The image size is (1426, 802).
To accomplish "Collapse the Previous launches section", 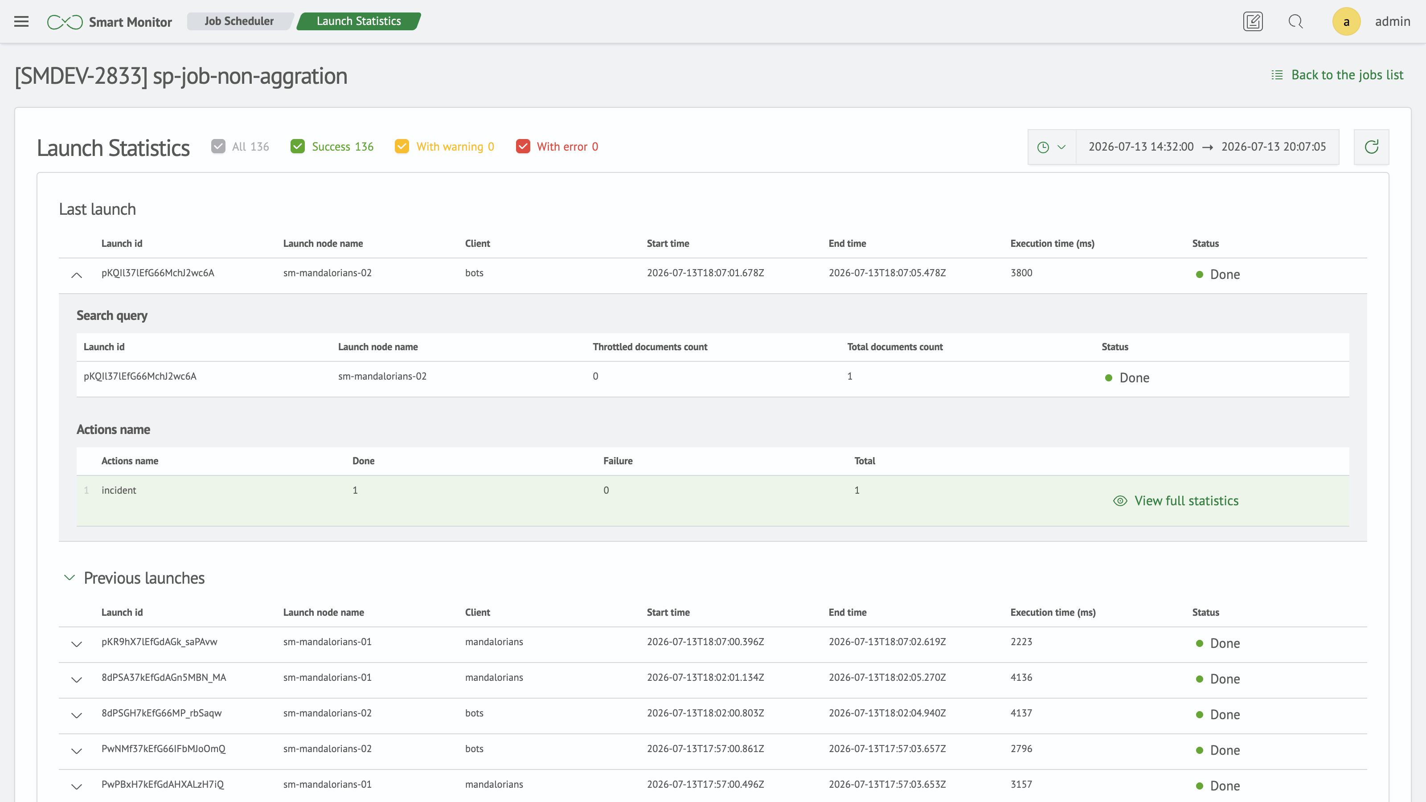I will coord(69,578).
